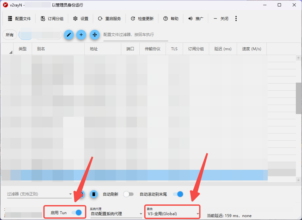Screen dimensions: 302x220
Task: Switch to the 所有 tab
Action: pos(9,35)
